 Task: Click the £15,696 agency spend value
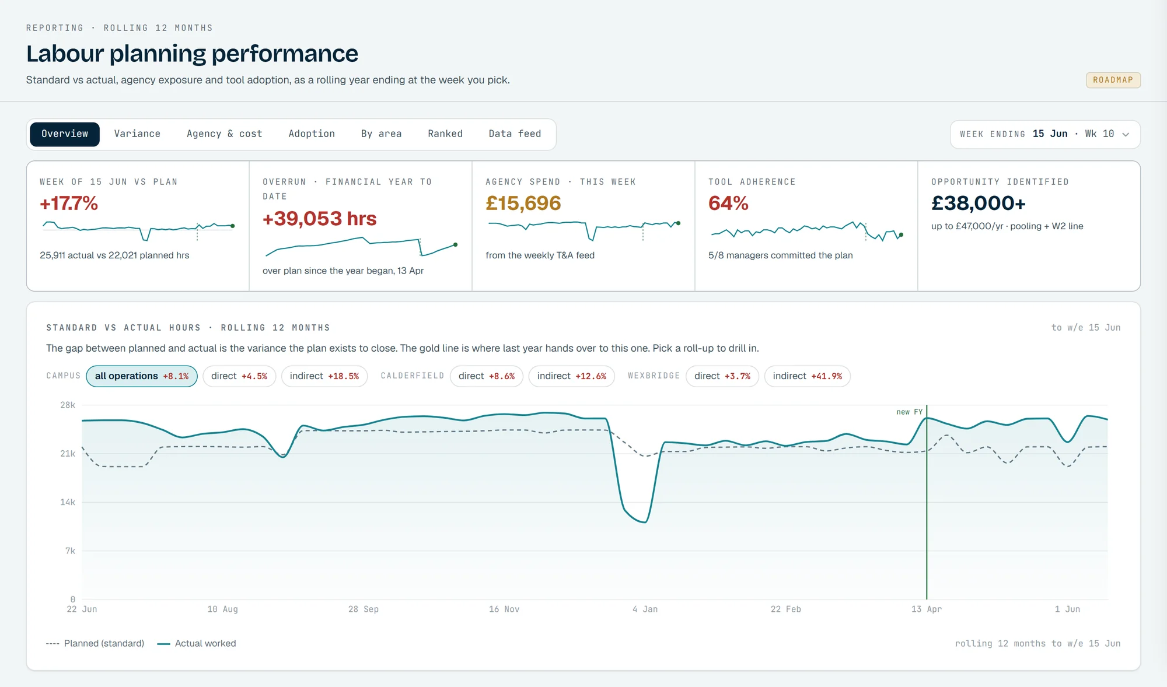523,204
